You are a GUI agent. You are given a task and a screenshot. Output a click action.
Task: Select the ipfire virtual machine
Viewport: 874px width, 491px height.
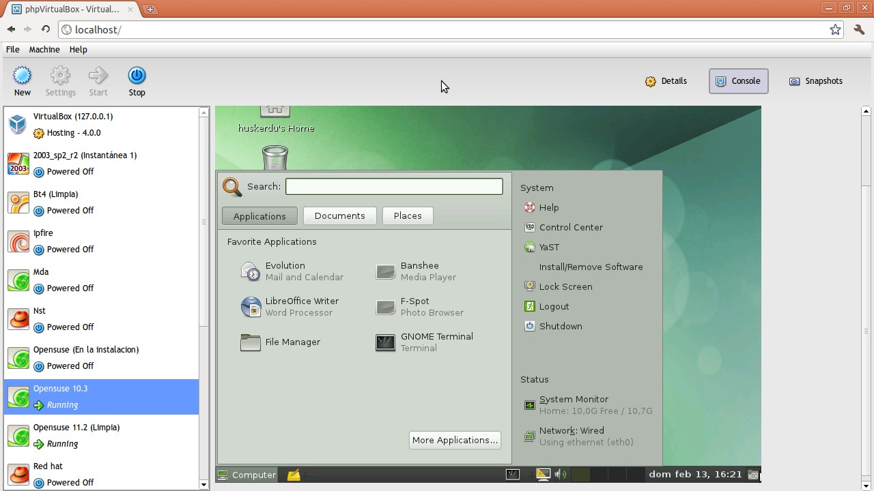point(102,241)
